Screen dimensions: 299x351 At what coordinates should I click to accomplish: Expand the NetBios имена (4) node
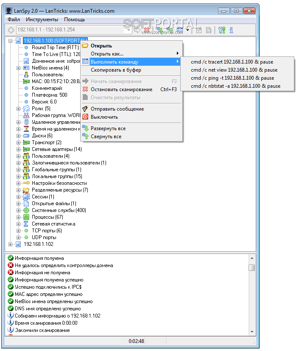click(x=19, y=68)
